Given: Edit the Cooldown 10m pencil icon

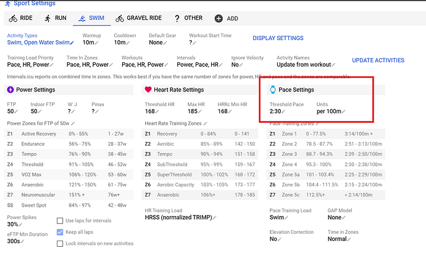Looking at the screenshot, I should pos(128,43).
